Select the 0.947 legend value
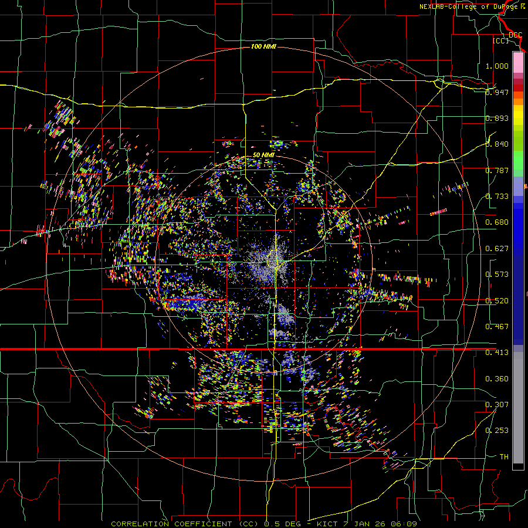The height and width of the screenshot is (528, 528). pyautogui.click(x=497, y=92)
